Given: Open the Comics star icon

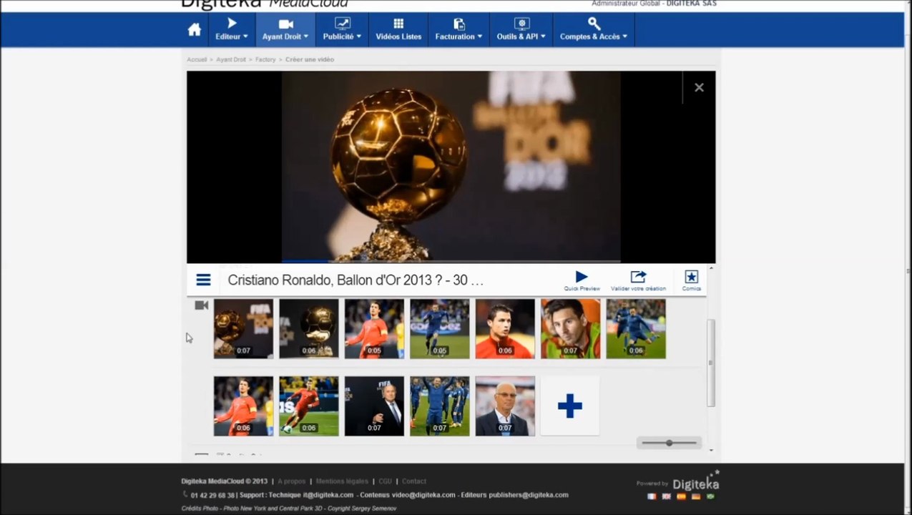Looking at the screenshot, I should coord(691,280).
